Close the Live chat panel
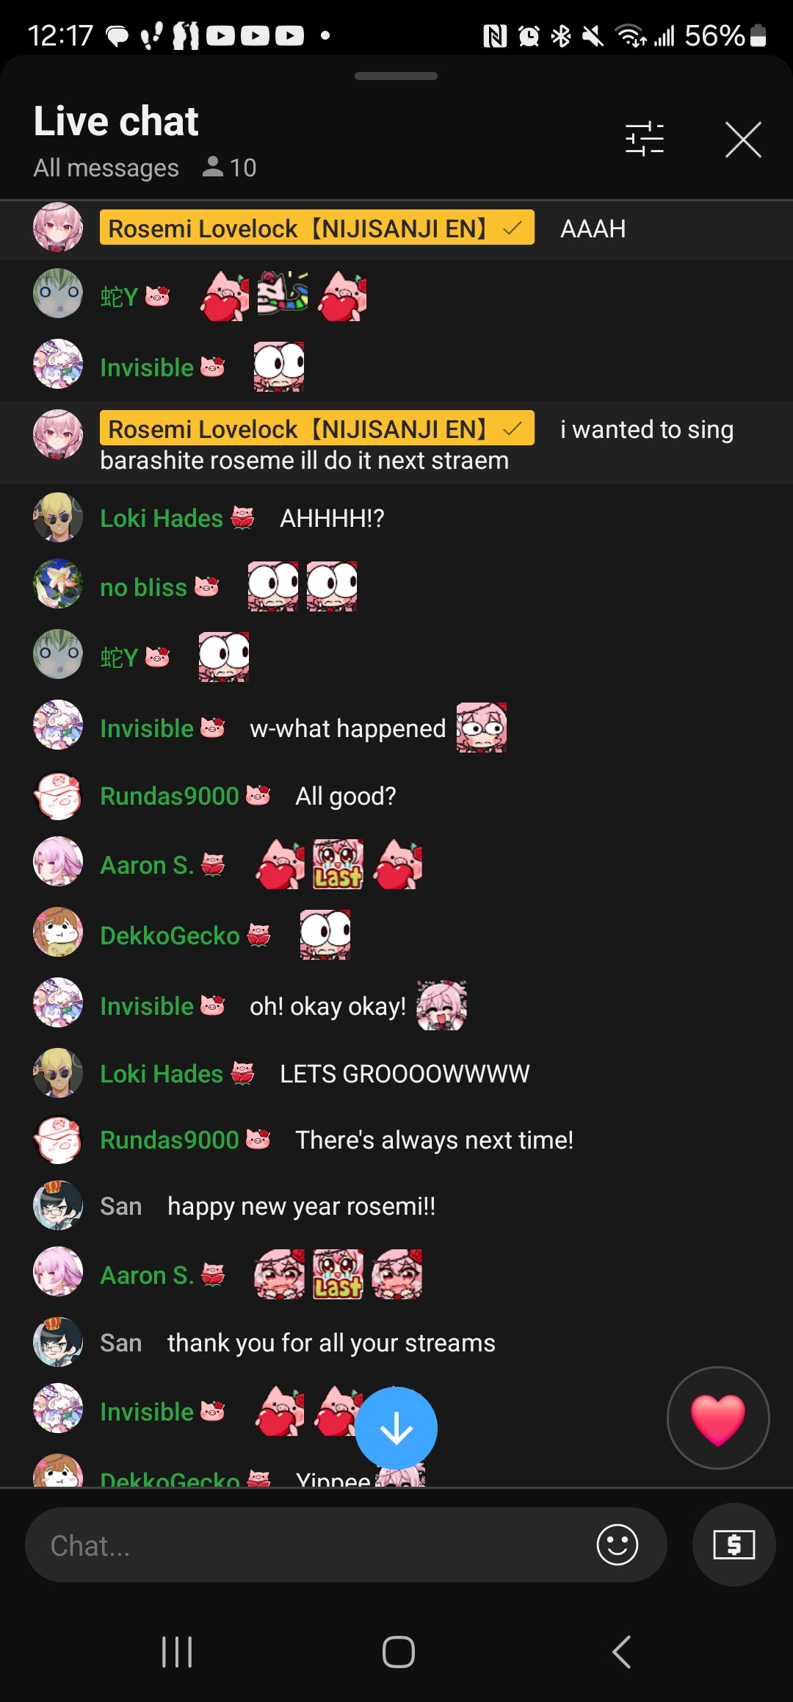The width and height of the screenshot is (793, 1702). 743,140
